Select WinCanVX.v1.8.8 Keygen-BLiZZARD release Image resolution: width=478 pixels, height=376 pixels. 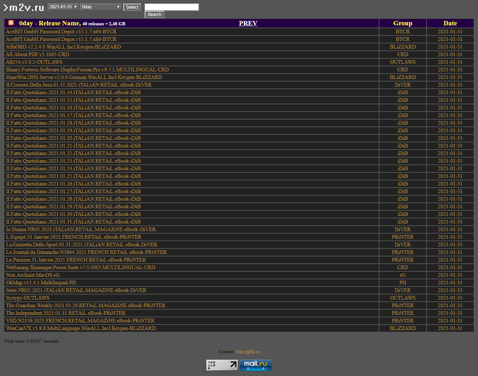point(81,328)
